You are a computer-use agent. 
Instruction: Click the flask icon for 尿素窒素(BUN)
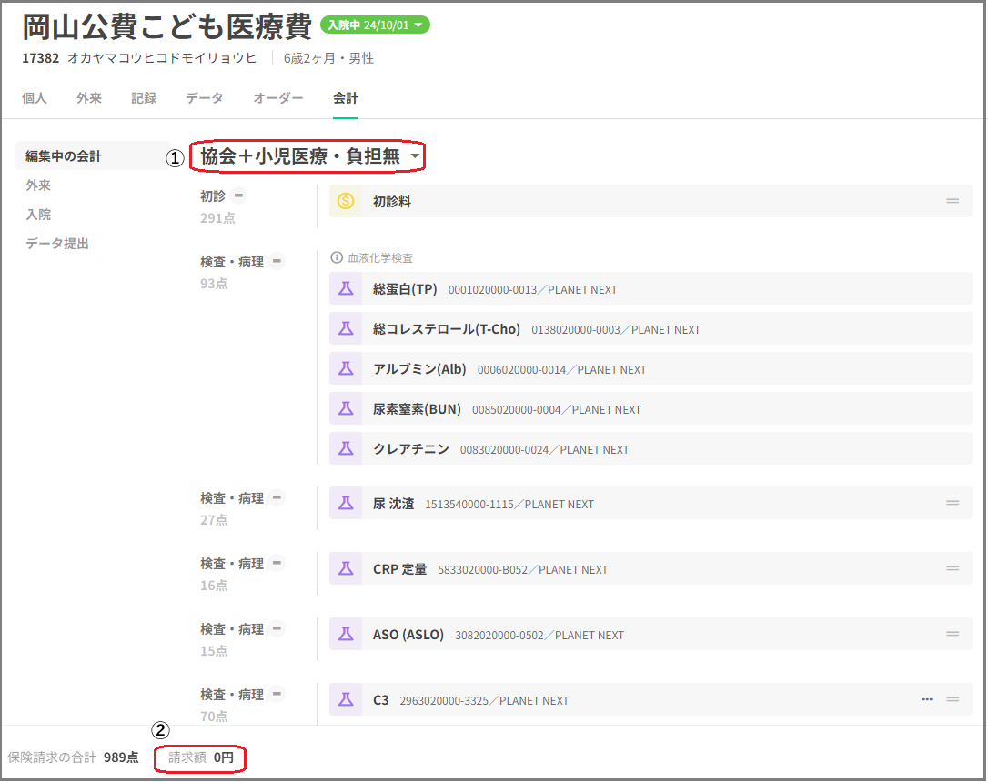point(346,408)
